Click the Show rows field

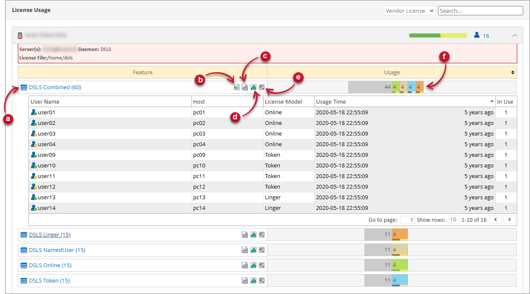pos(453,220)
